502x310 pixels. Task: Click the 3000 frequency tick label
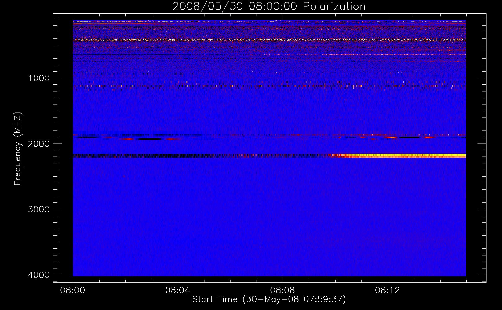39,209
